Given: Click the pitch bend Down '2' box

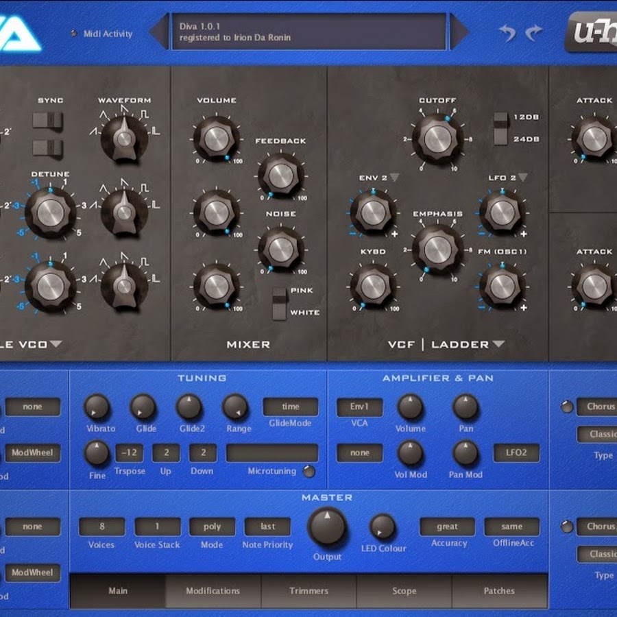Looking at the screenshot, I should [x=203, y=453].
